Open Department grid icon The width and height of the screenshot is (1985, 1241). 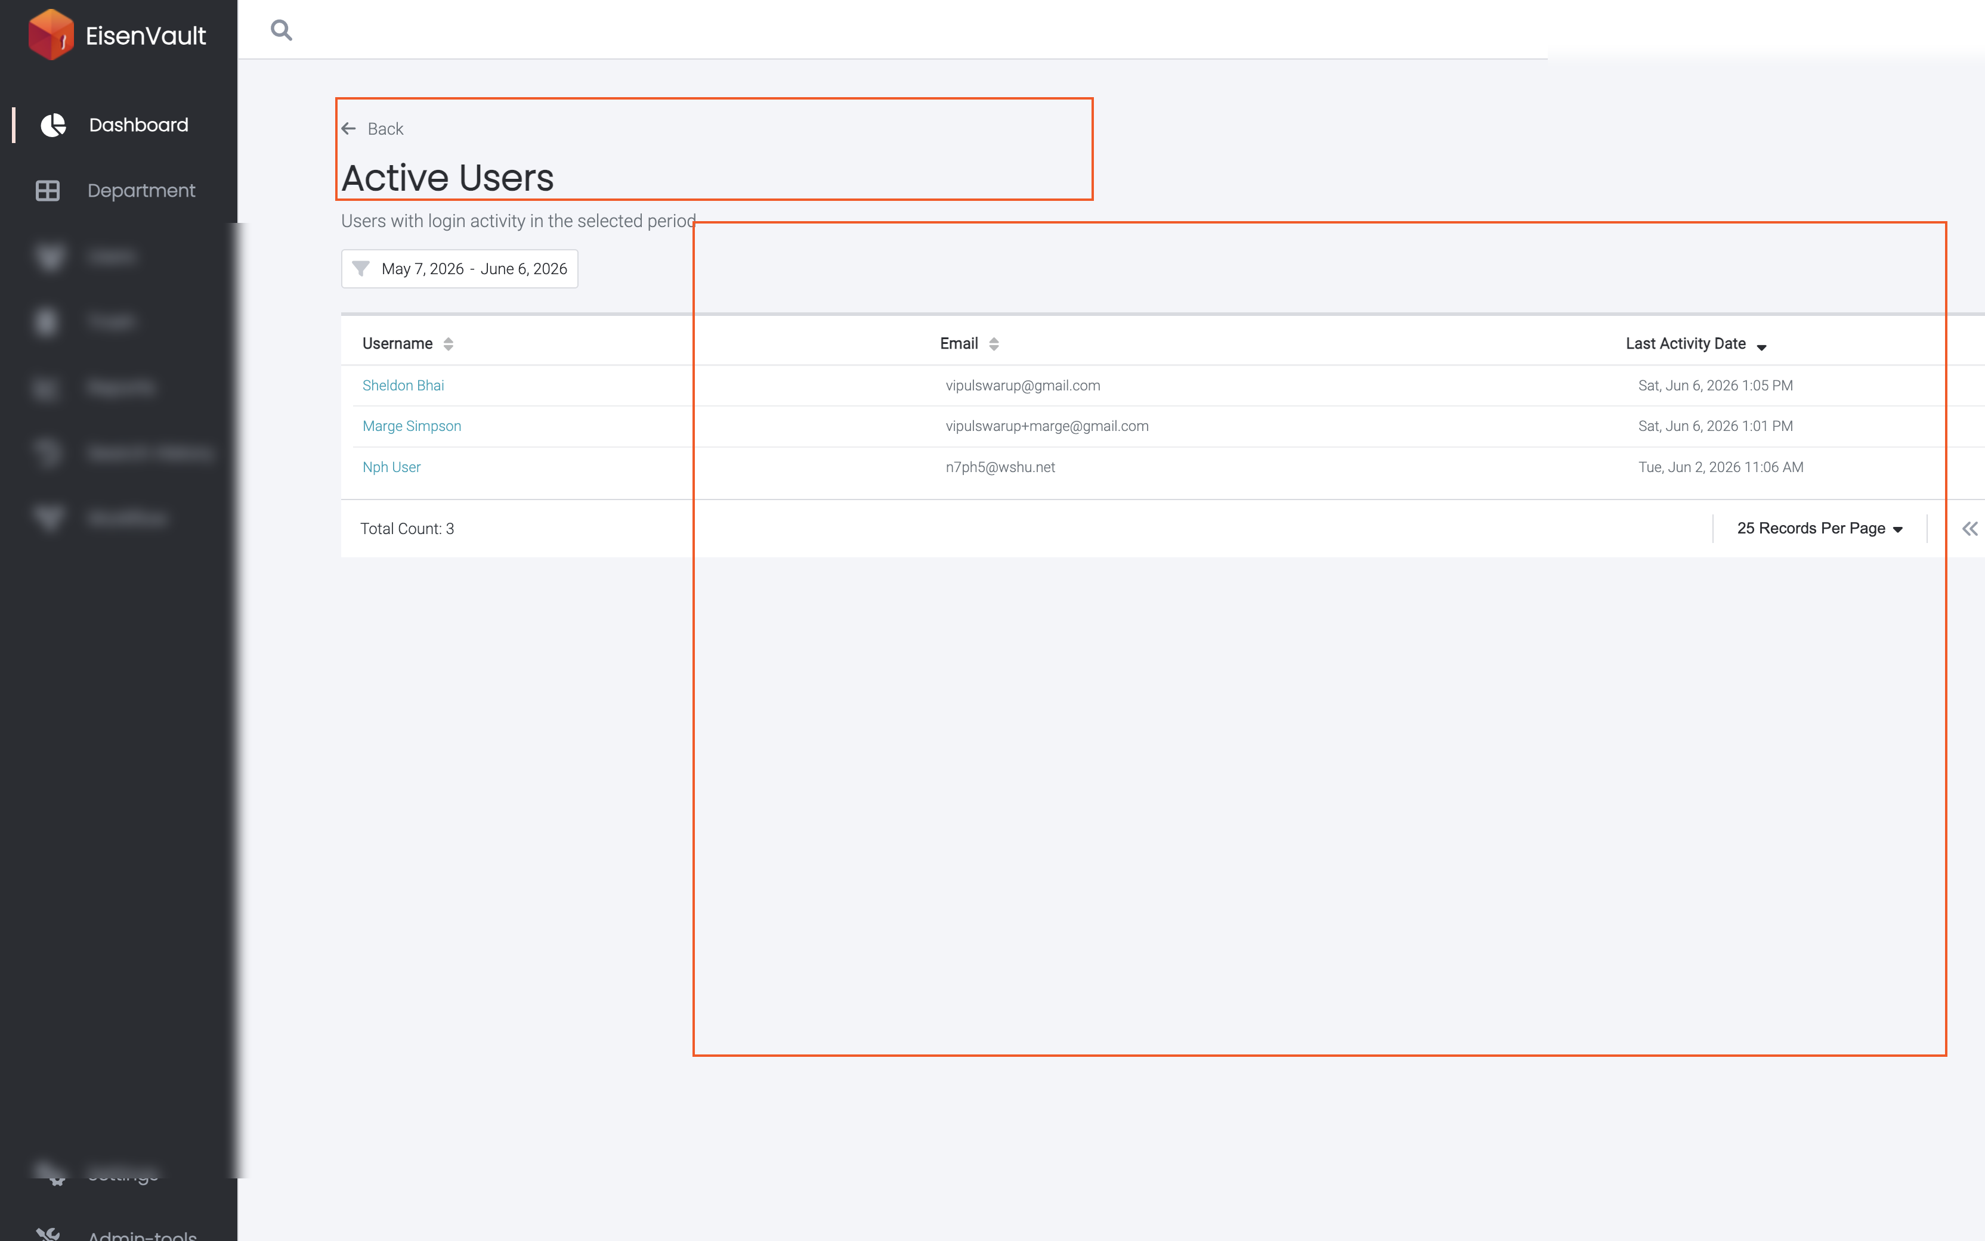48,190
